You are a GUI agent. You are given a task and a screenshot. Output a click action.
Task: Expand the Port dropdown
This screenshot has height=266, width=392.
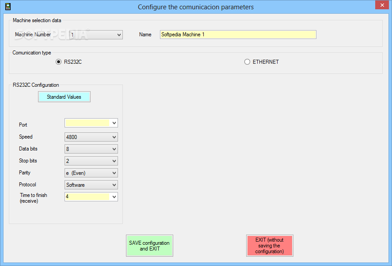point(91,123)
